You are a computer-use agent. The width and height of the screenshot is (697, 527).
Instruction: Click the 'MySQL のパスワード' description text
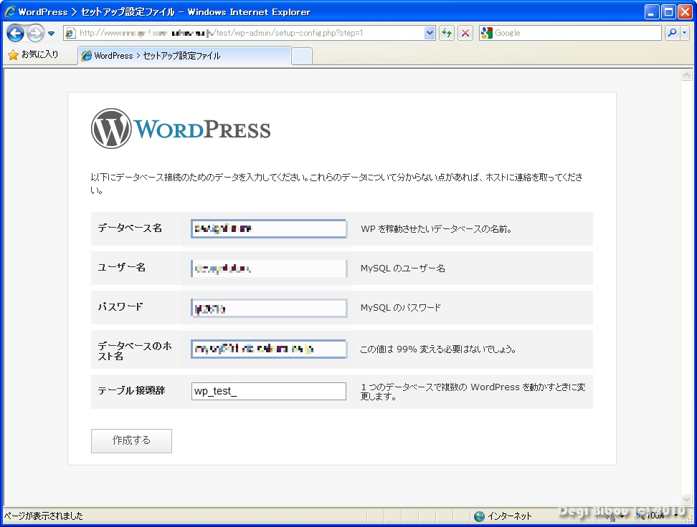tap(401, 308)
